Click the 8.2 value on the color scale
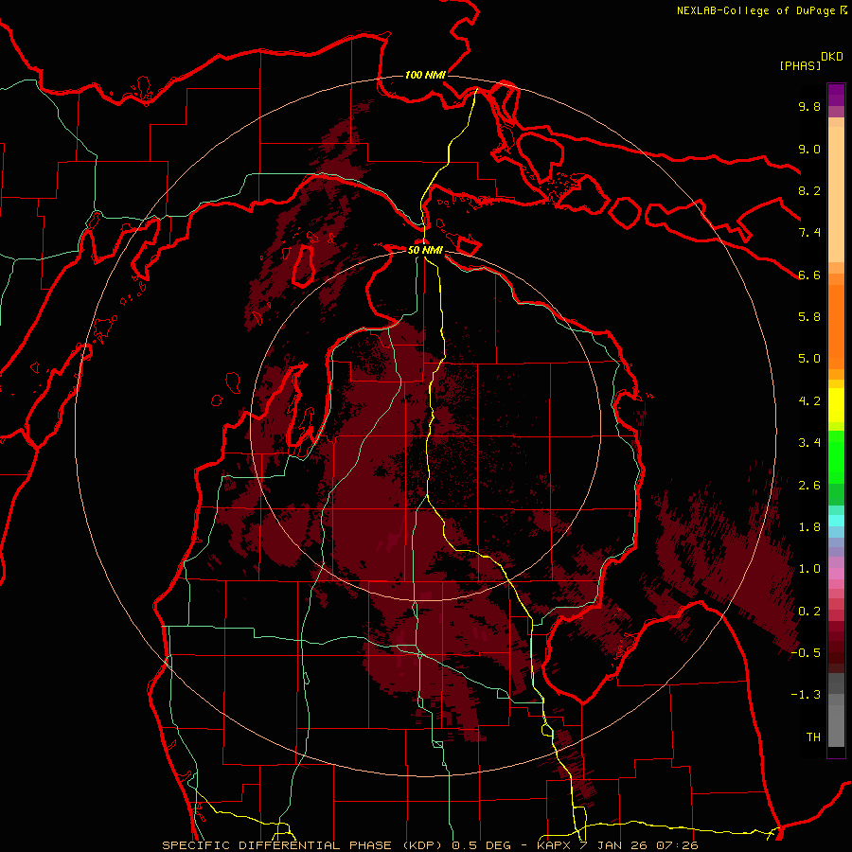This screenshot has height=852, width=852. pyautogui.click(x=809, y=190)
